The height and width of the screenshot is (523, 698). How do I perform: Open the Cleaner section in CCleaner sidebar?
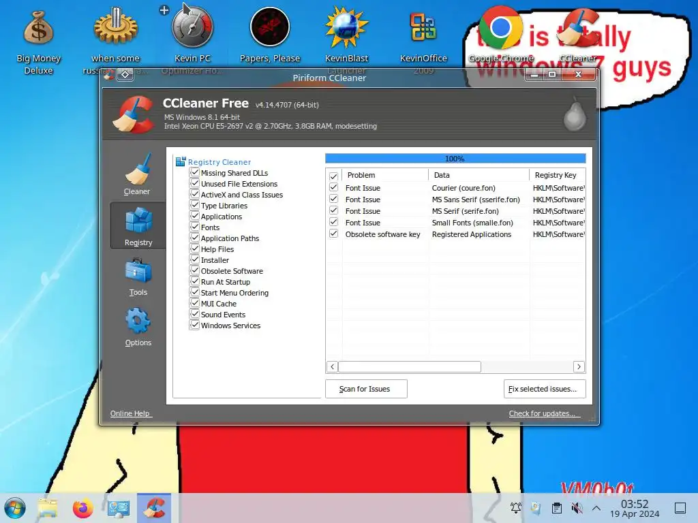click(138, 174)
